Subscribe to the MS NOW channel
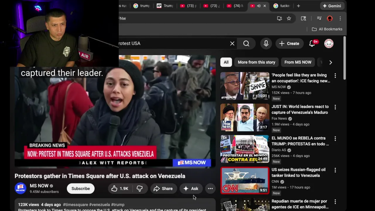 [81, 188]
